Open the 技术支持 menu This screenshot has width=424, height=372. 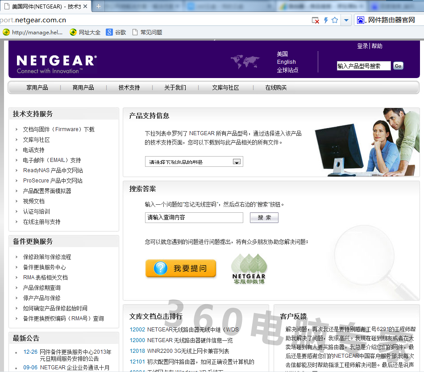[x=129, y=87]
